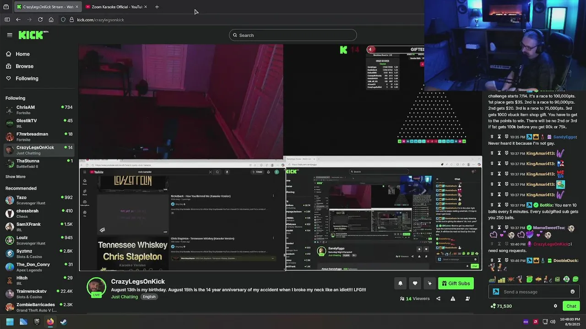Open the browser home page icon

click(51, 20)
